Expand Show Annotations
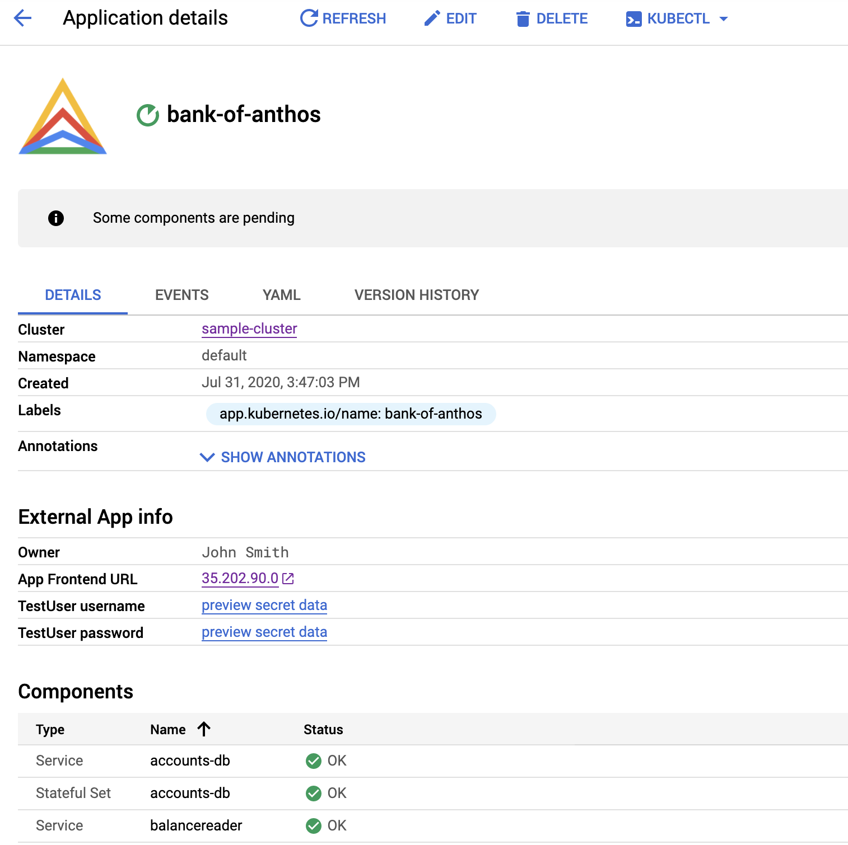This screenshot has width=848, height=845. [292, 457]
